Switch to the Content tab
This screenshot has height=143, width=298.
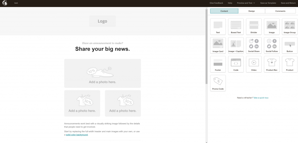click(224, 11)
